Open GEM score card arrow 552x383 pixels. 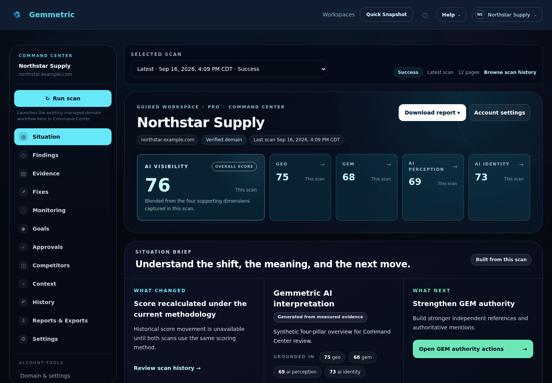point(389,164)
